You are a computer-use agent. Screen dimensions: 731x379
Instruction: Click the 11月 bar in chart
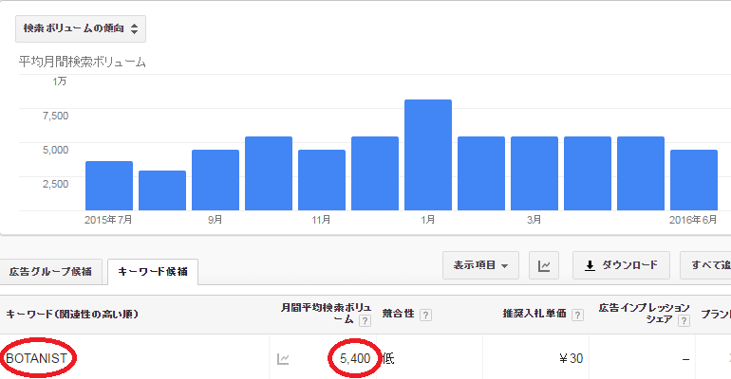click(x=322, y=180)
